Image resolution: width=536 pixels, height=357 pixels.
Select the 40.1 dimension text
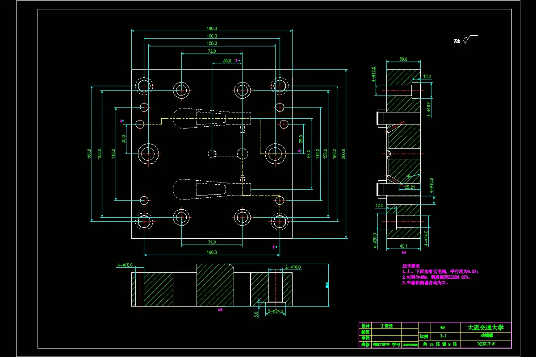click(403, 245)
